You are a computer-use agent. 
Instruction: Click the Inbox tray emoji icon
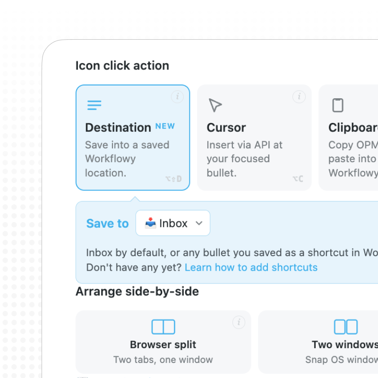(150, 223)
